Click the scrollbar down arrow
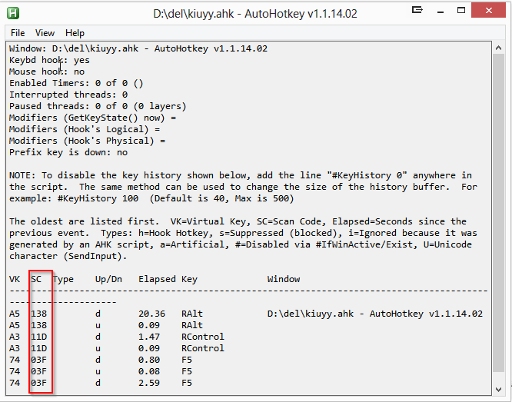The height and width of the screenshot is (402, 512). click(498, 389)
